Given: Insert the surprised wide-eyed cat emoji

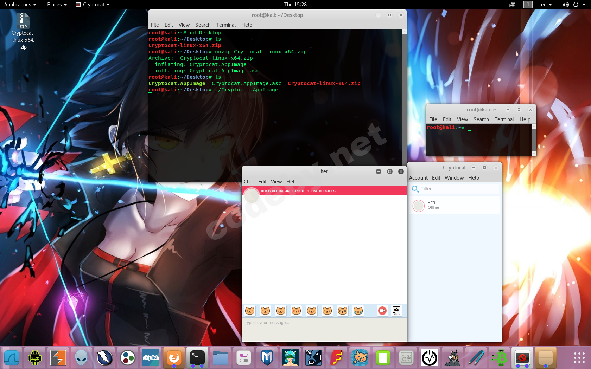Looking at the screenshot, I should (x=343, y=311).
